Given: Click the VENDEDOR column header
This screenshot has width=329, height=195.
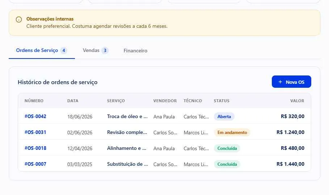Looking at the screenshot, I should tap(165, 101).
